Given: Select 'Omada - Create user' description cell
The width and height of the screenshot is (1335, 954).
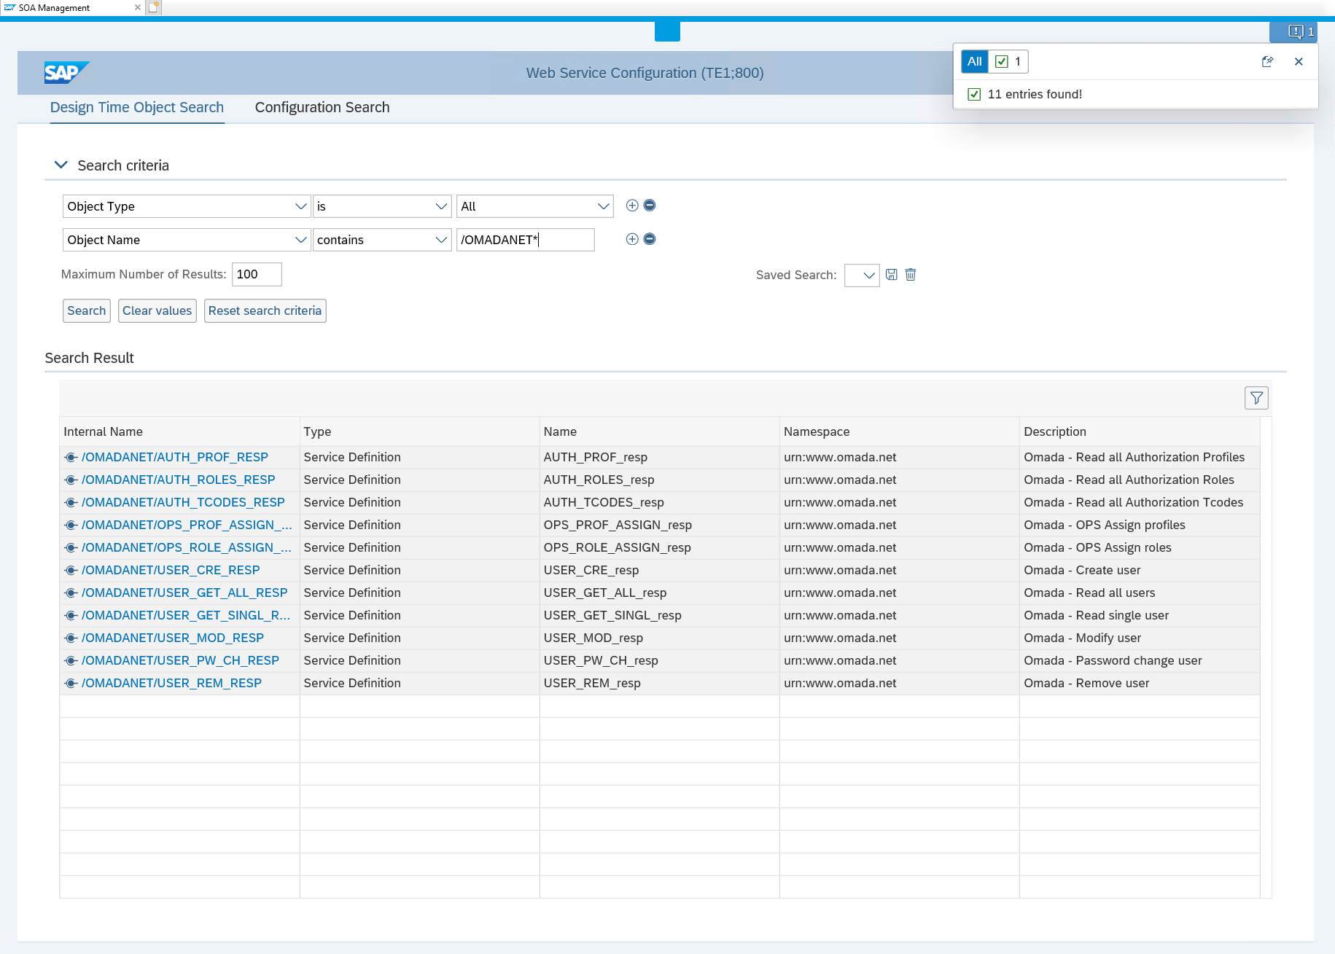Looking at the screenshot, I should [x=1140, y=570].
